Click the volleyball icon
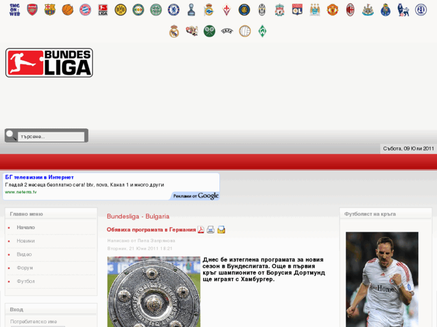This screenshot has width=437, height=327. [x=245, y=31]
